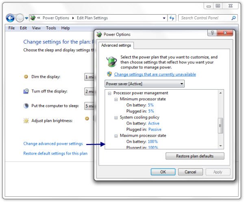The image size is (244, 202).
Task: Open the Turn off the display dropdown
Action: [89, 91]
